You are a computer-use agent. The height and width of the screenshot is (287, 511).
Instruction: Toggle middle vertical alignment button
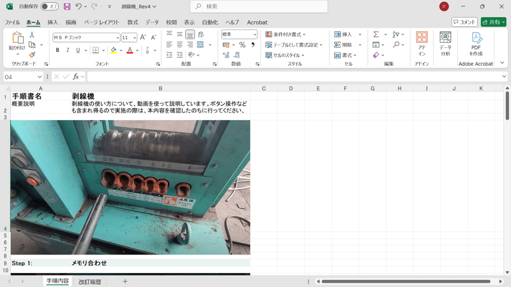click(x=179, y=35)
